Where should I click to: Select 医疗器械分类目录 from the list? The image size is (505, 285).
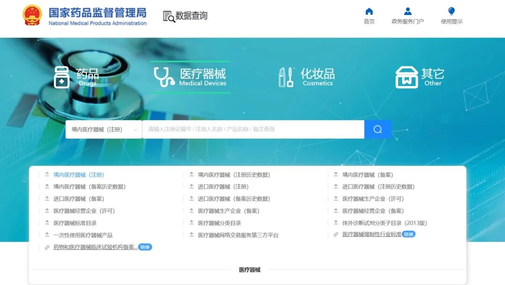220,223
